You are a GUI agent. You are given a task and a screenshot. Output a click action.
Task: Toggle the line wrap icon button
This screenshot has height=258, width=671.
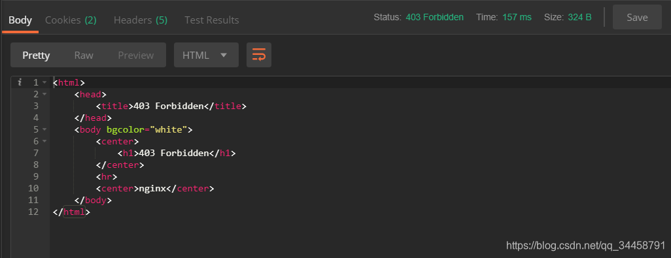(x=259, y=55)
